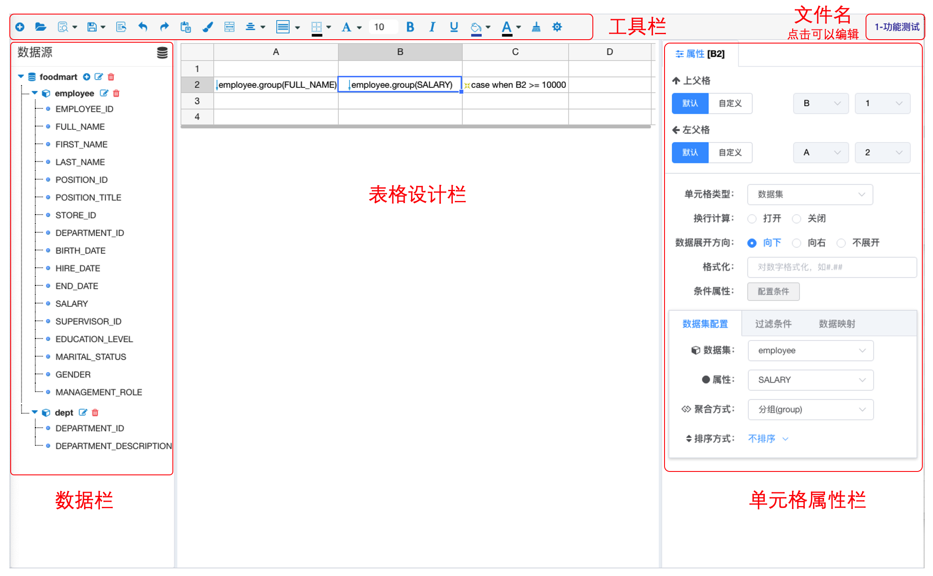The image size is (933, 576).
Task: Collapse the foodmart datasource tree node
Action: [20, 77]
